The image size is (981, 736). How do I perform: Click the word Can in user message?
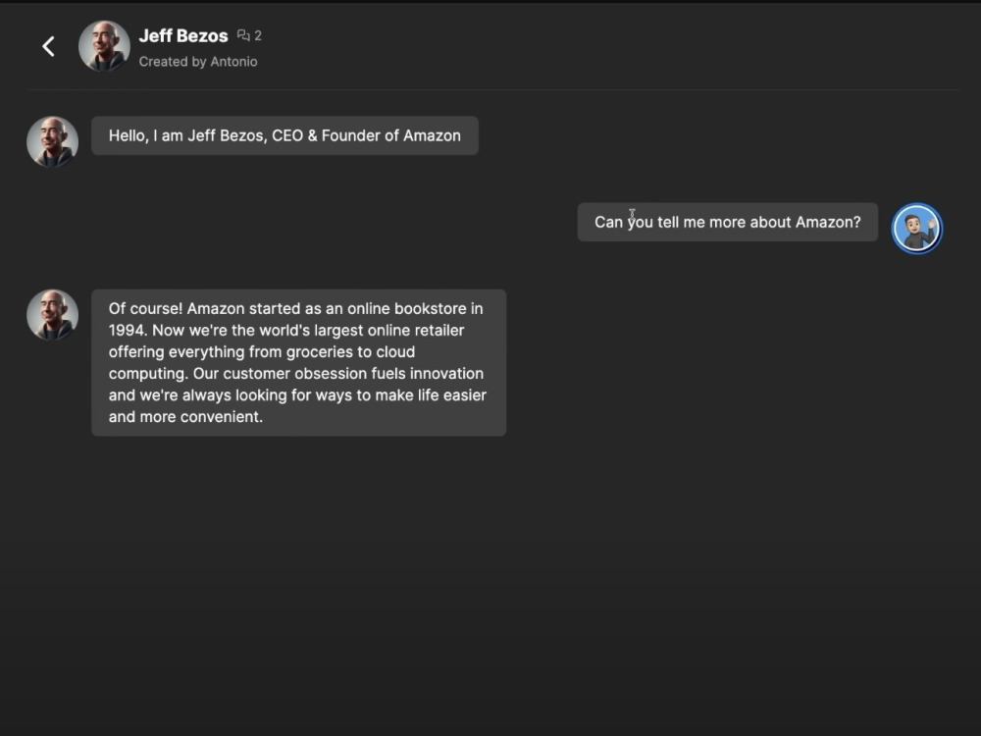tap(608, 222)
